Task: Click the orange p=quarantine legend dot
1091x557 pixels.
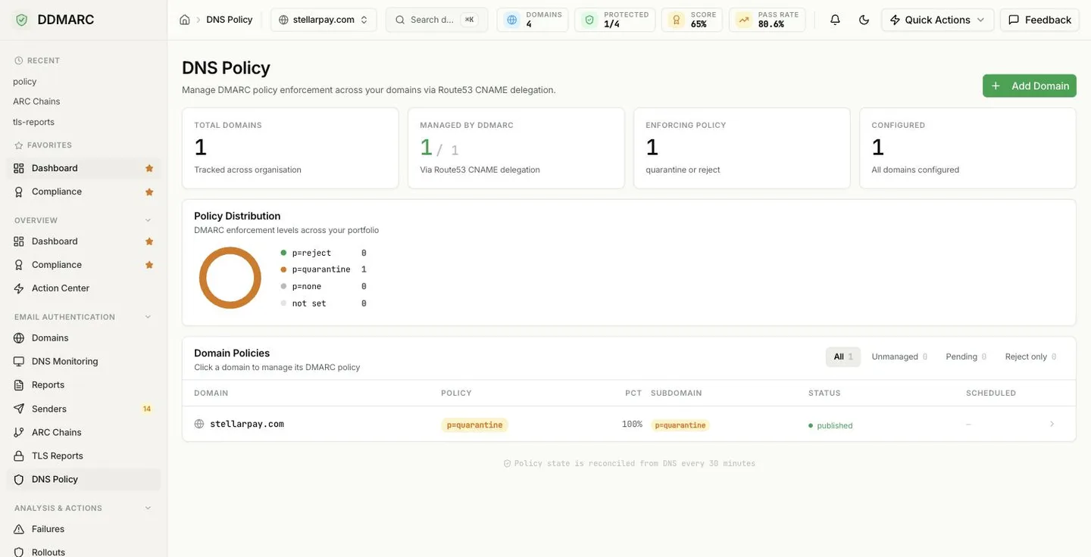Action: 283,269
